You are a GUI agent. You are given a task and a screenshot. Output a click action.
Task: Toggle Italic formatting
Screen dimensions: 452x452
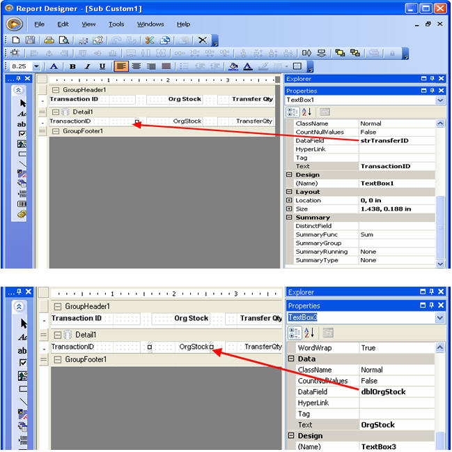[87, 66]
